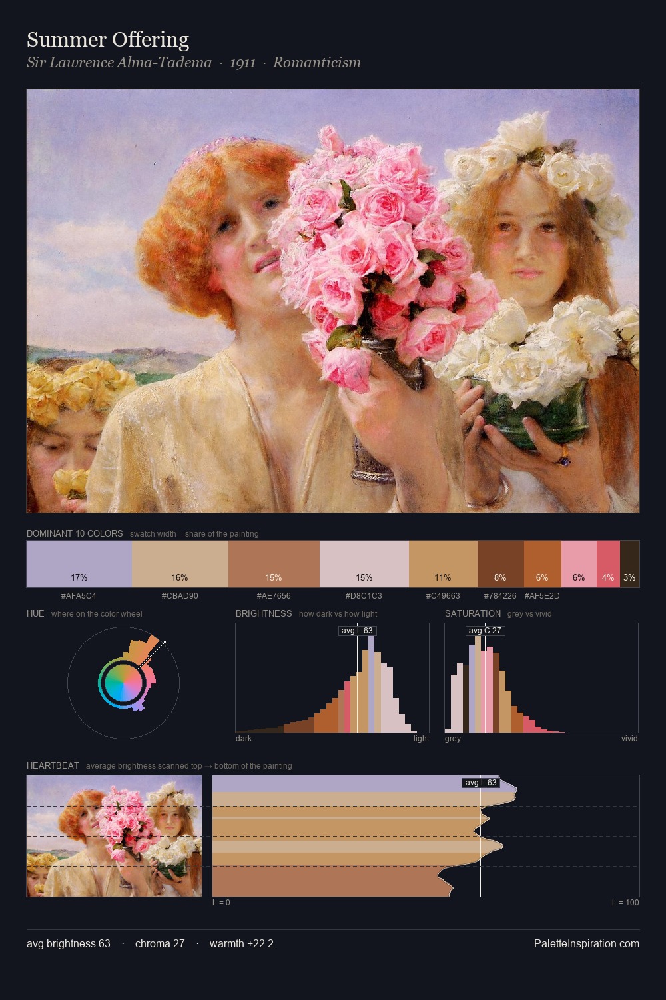Click 'avg L 63' marker in Brightness histogram
This screenshot has height=1000, width=666.
click(x=358, y=631)
